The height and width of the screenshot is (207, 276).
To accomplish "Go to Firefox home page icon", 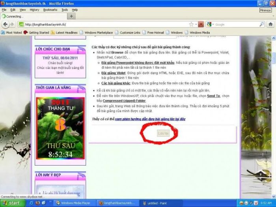I will click(x=270, y=24).
